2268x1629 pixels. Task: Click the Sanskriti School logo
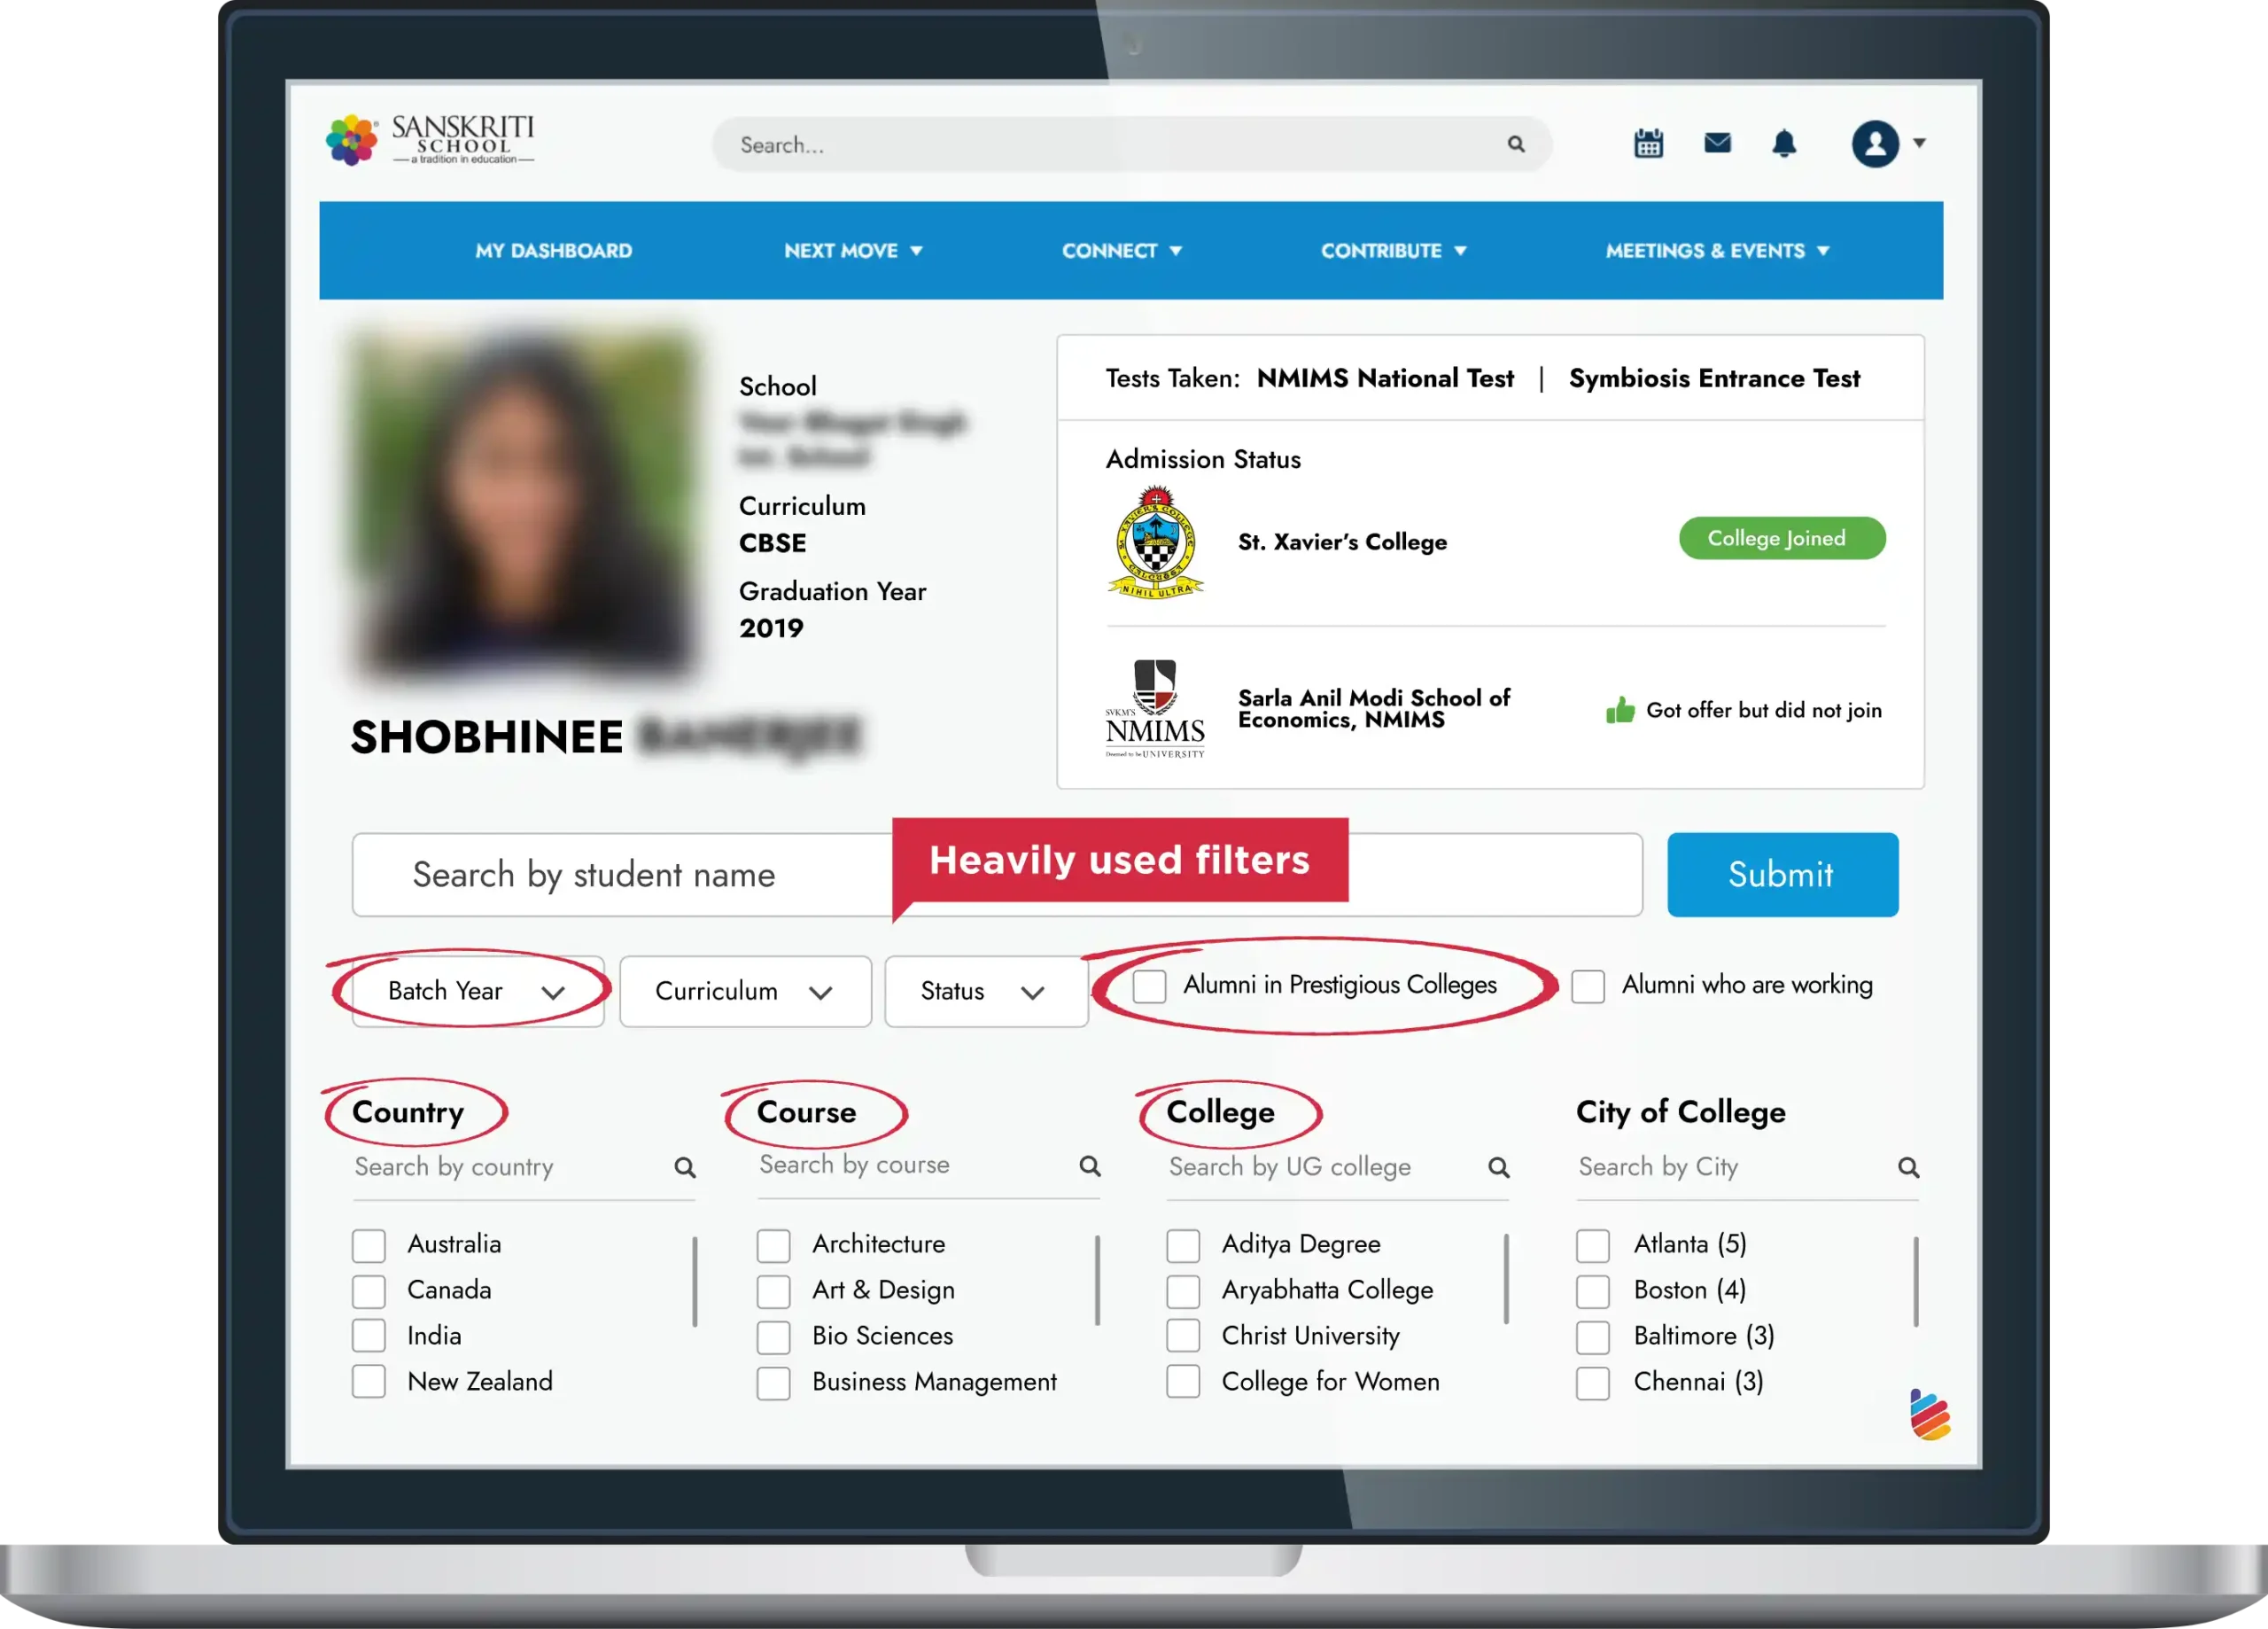(431, 140)
